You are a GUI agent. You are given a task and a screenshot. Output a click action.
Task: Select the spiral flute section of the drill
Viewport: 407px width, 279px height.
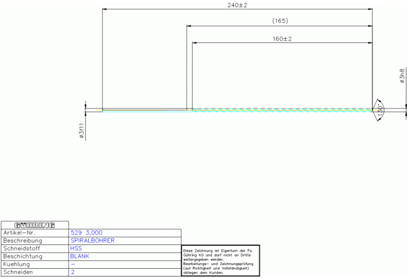pos(282,110)
